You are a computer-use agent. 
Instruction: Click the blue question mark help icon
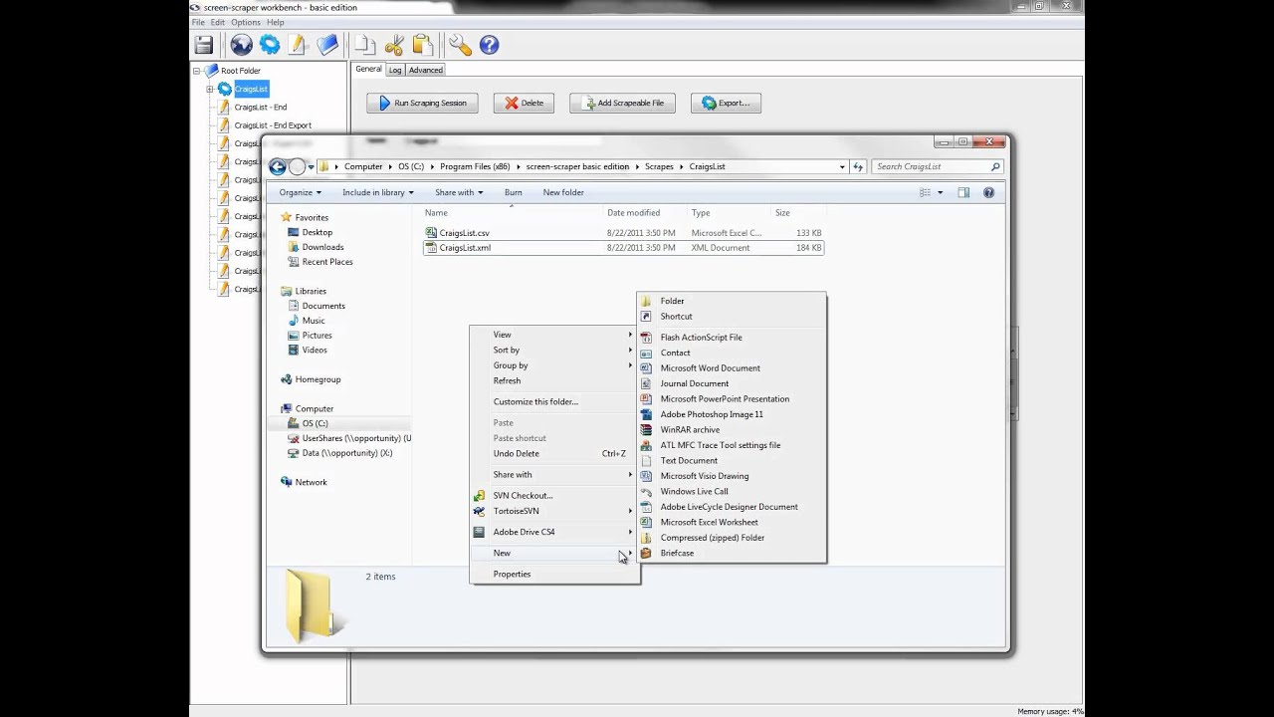click(489, 45)
